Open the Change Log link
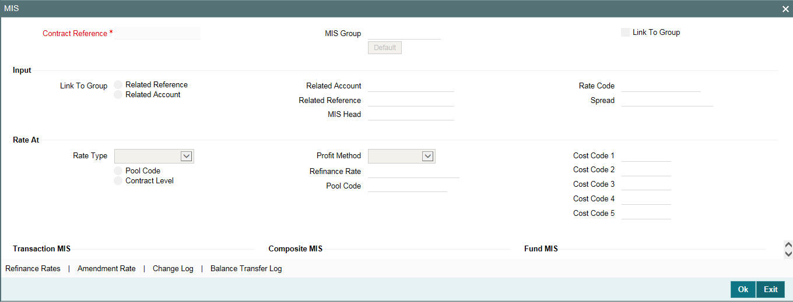This screenshot has width=793, height=302. [x=173, y=269]
